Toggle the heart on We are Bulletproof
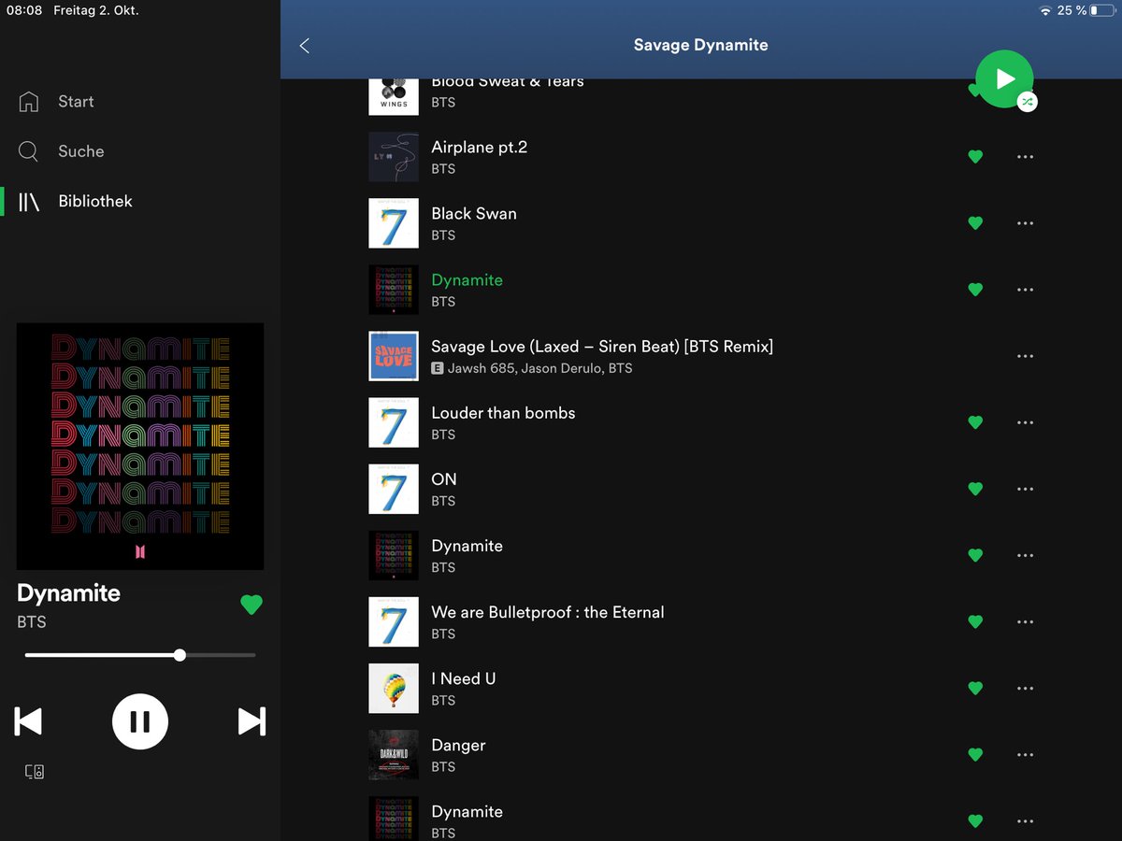The height and width of the screenshot is (841, 1122). [x=975, y=622]
